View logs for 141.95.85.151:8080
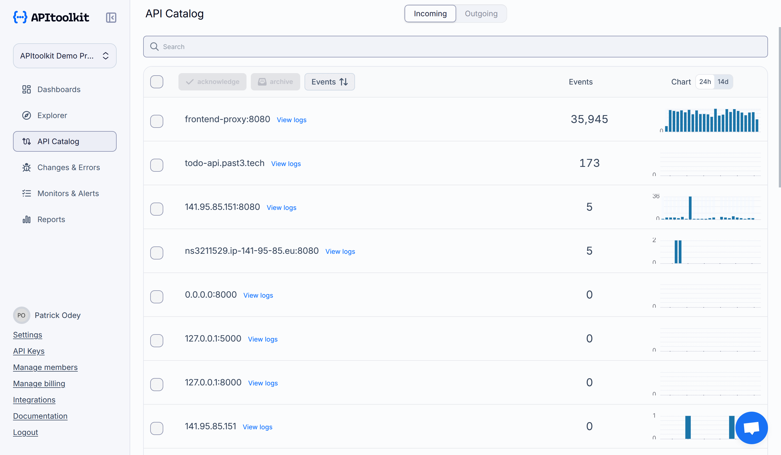Viewport: 781px width, 455px height. [x=281, y=207]
